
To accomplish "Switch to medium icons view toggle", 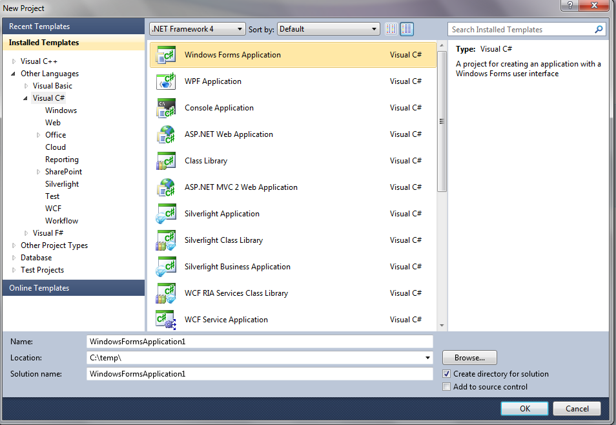I will pyautogui.click(x=407, y=29).
